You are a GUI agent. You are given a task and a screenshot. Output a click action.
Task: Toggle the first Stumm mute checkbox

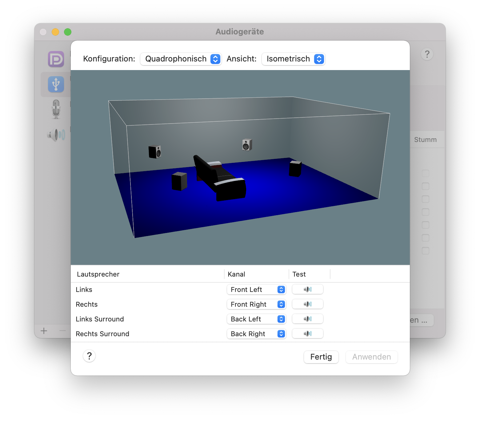tap(426, 173)
